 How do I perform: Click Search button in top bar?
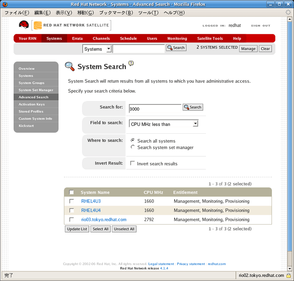176,47
